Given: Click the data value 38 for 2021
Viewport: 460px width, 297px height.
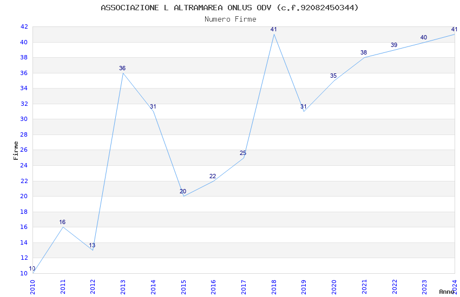Looking at the screenshot, I should (364, 53).
